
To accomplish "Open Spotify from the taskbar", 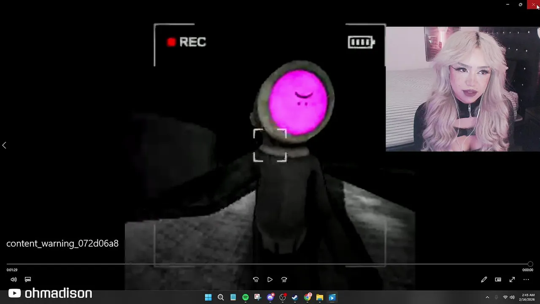I will (246, 298).
